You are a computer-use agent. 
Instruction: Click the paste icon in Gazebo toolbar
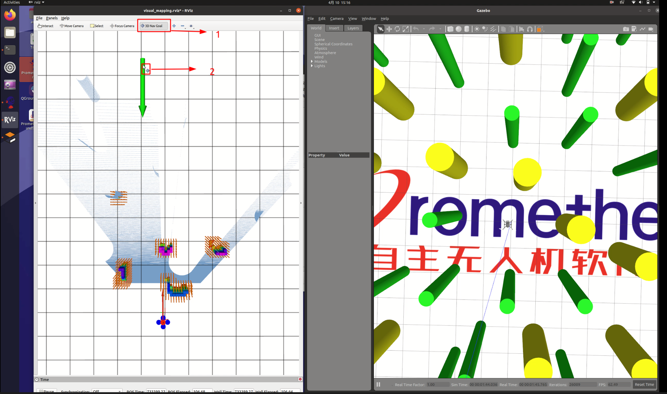(x=512, y=29)
